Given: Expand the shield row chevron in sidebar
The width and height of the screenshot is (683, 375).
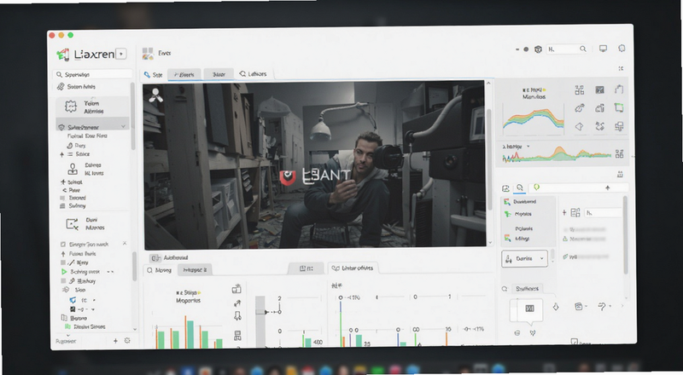Looking at the screenshot, I should [x=123, y=127].
